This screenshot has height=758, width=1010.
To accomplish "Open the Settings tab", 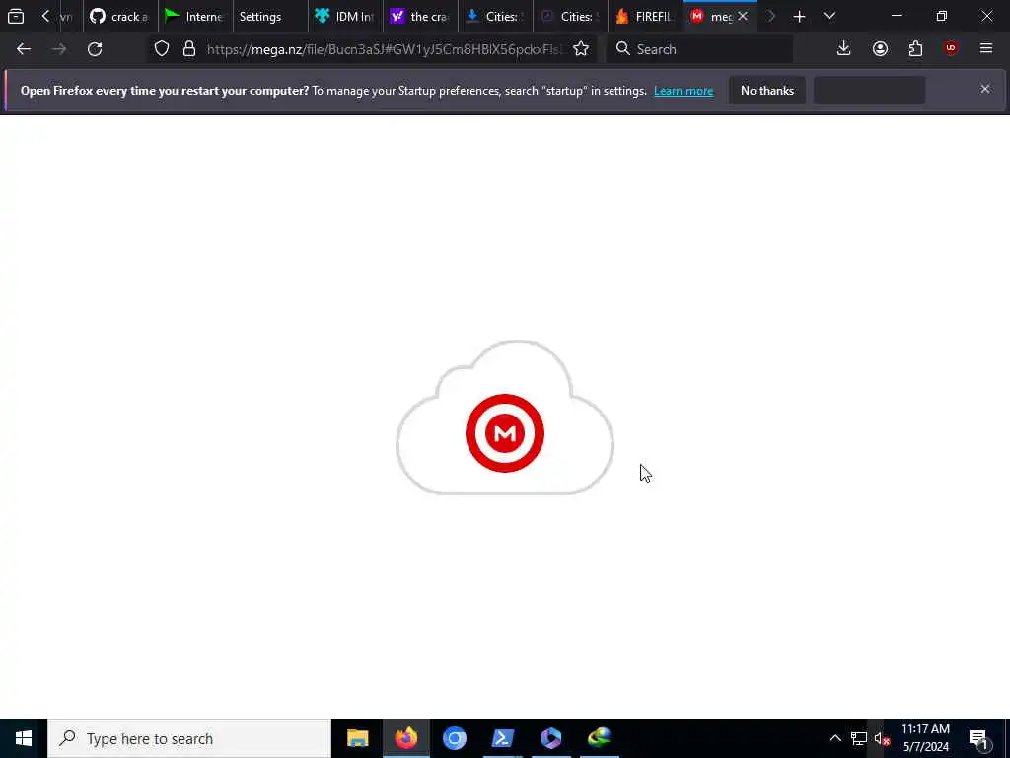I will click(270, 16).
